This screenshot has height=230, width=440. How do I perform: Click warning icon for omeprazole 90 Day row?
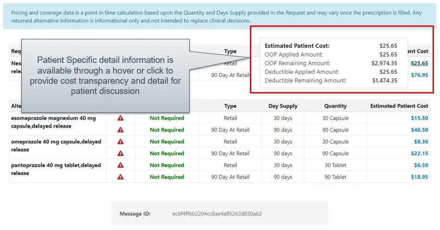pos(121,153)
